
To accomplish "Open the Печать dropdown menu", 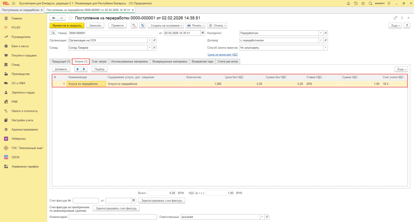I will (195, 25).
